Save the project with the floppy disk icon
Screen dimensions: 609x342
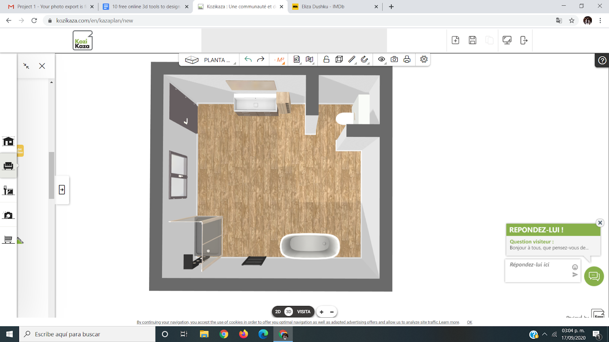tap(472, 40)
